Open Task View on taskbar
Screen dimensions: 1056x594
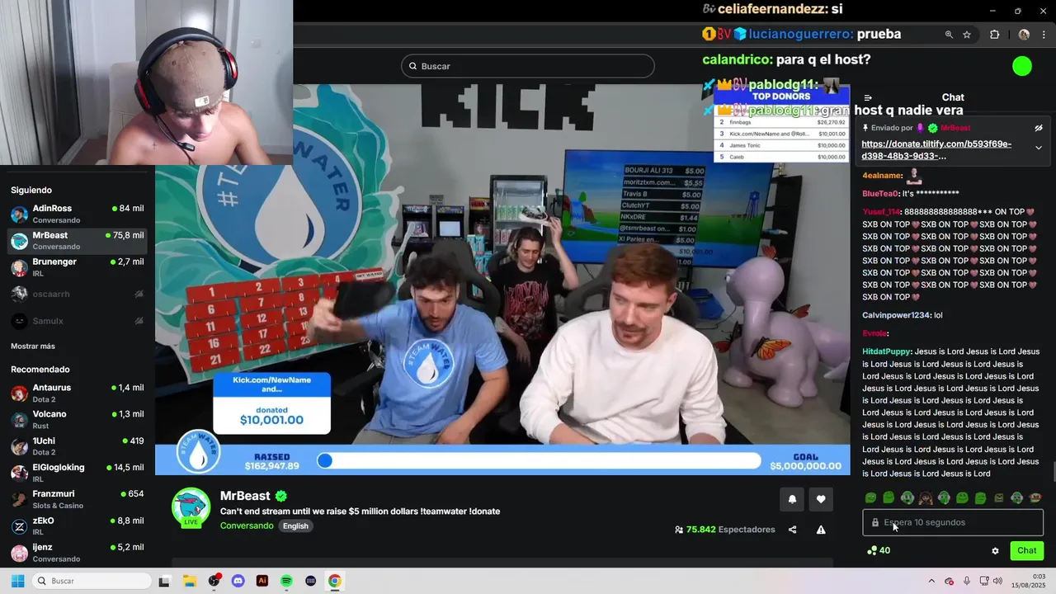tap(164, 581)
